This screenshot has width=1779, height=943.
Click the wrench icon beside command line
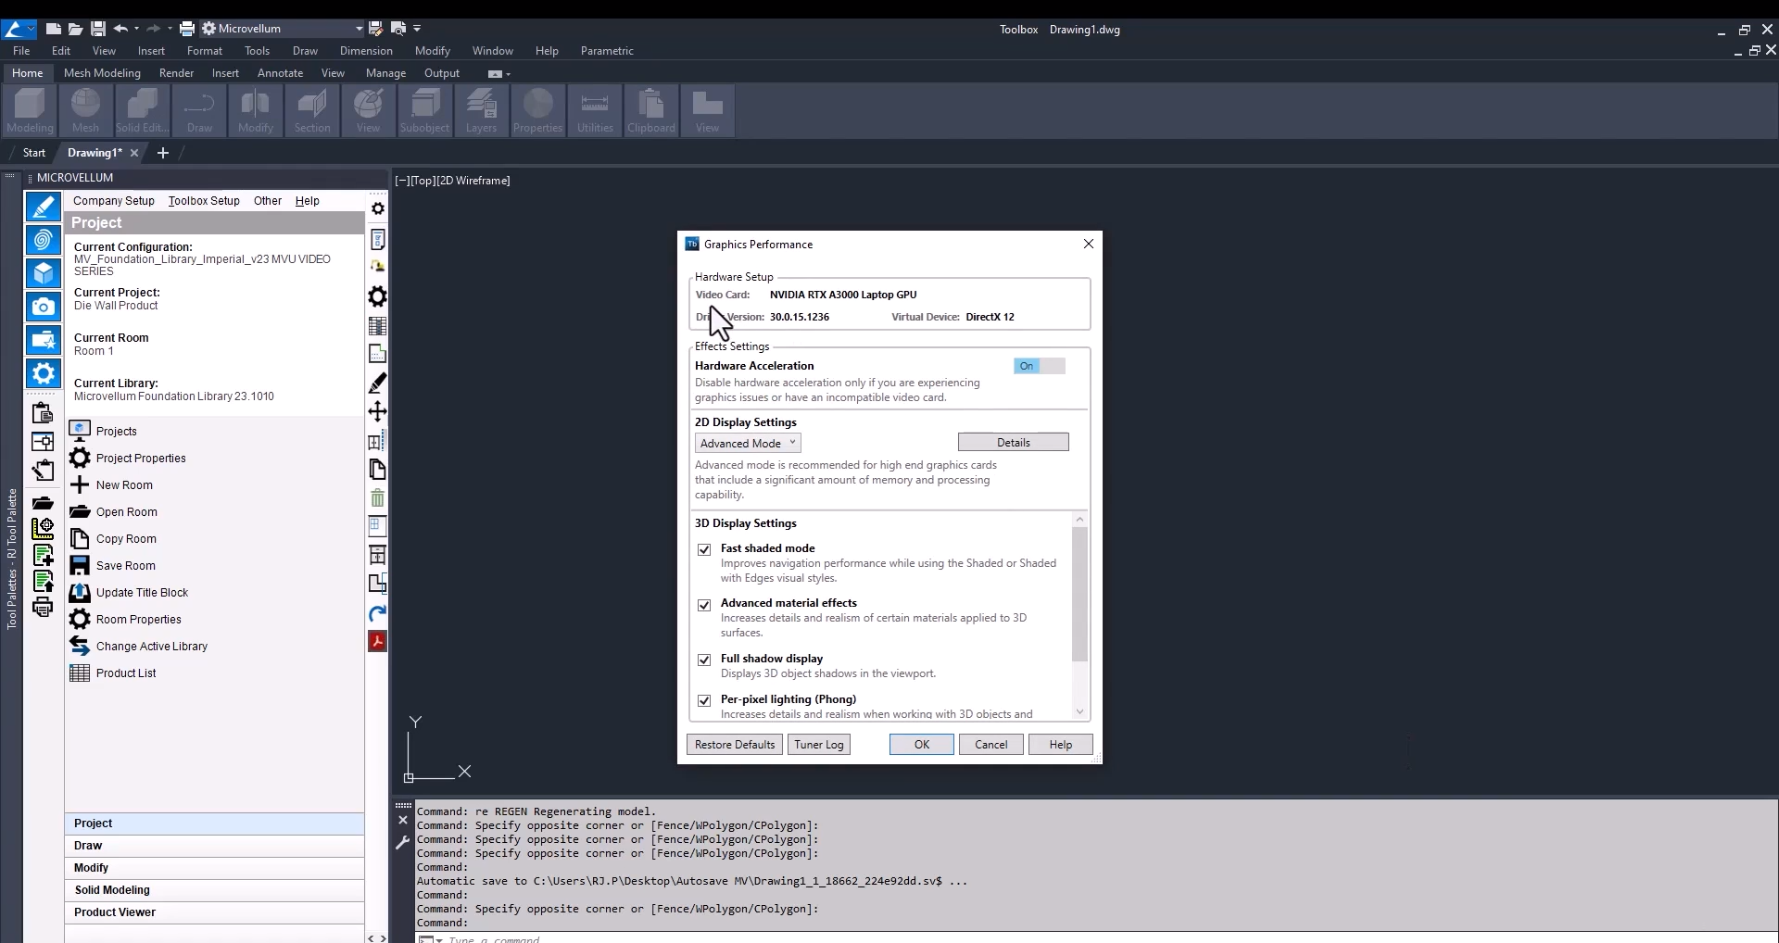point(402,843)
